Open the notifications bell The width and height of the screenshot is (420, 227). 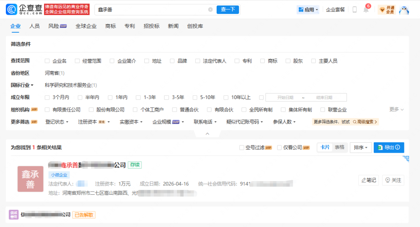click(366, 10)
